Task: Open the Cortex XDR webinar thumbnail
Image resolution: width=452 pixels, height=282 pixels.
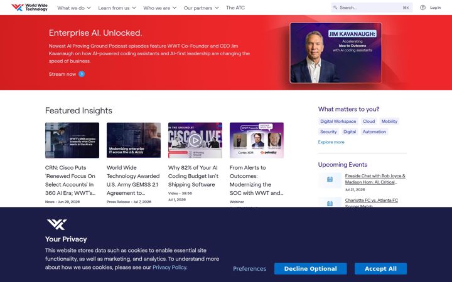Action: [x=257, y=140]
